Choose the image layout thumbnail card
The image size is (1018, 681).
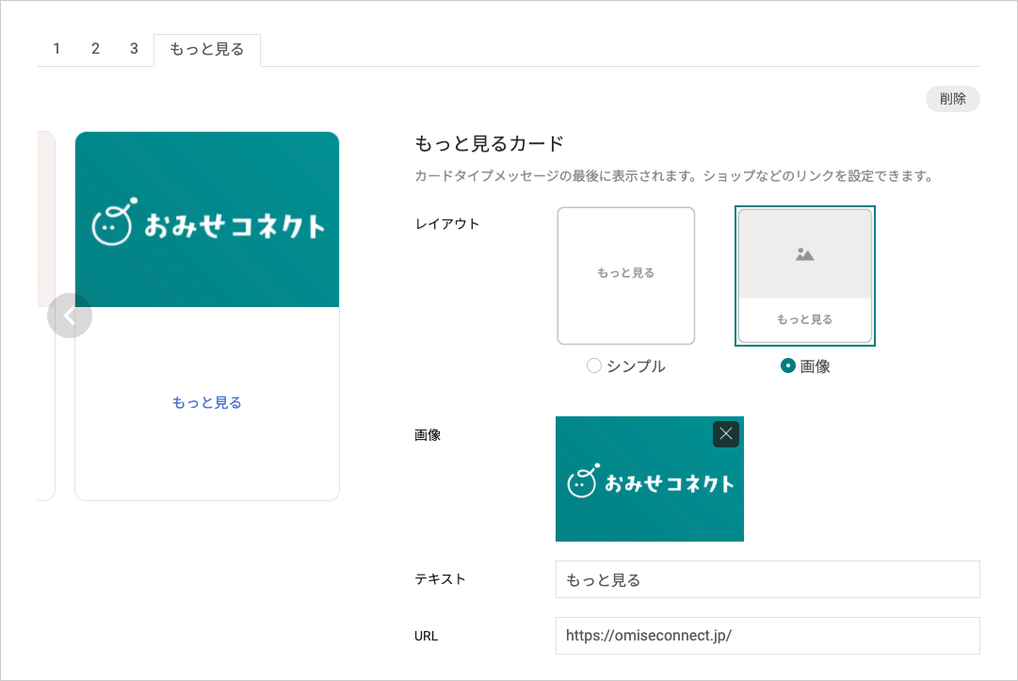[805, 276]
